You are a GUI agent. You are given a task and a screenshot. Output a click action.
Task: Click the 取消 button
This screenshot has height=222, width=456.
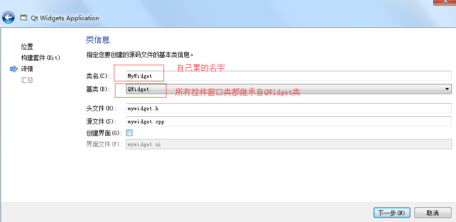[x=433, y=213]
